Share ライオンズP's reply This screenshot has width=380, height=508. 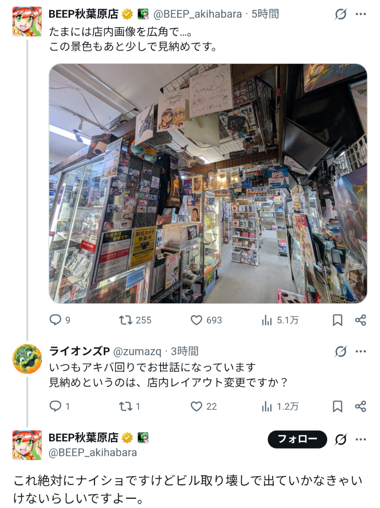pos(360,406)
